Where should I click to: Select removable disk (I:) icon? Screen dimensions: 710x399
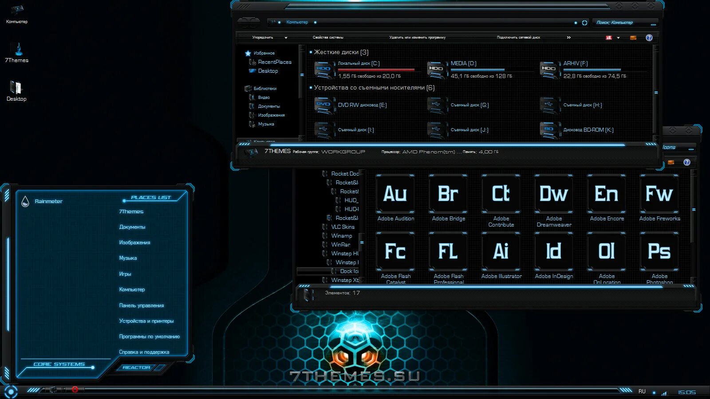[324, 130]
